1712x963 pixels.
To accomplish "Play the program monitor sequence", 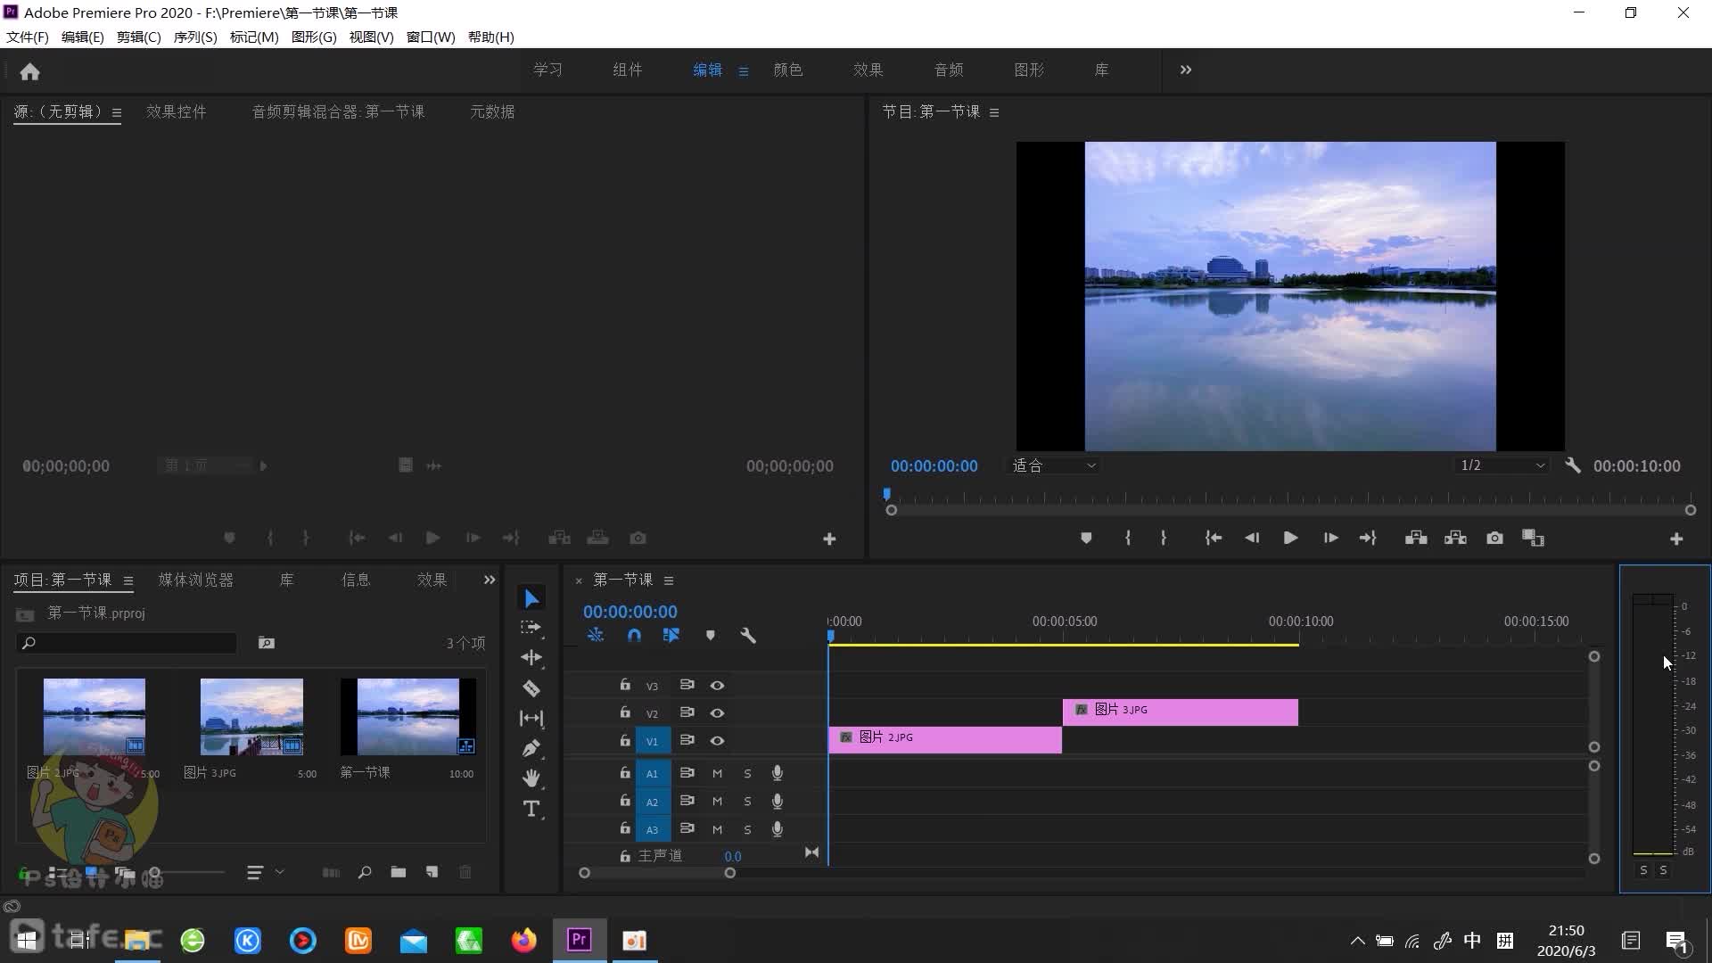I will tap(1290, 539).
